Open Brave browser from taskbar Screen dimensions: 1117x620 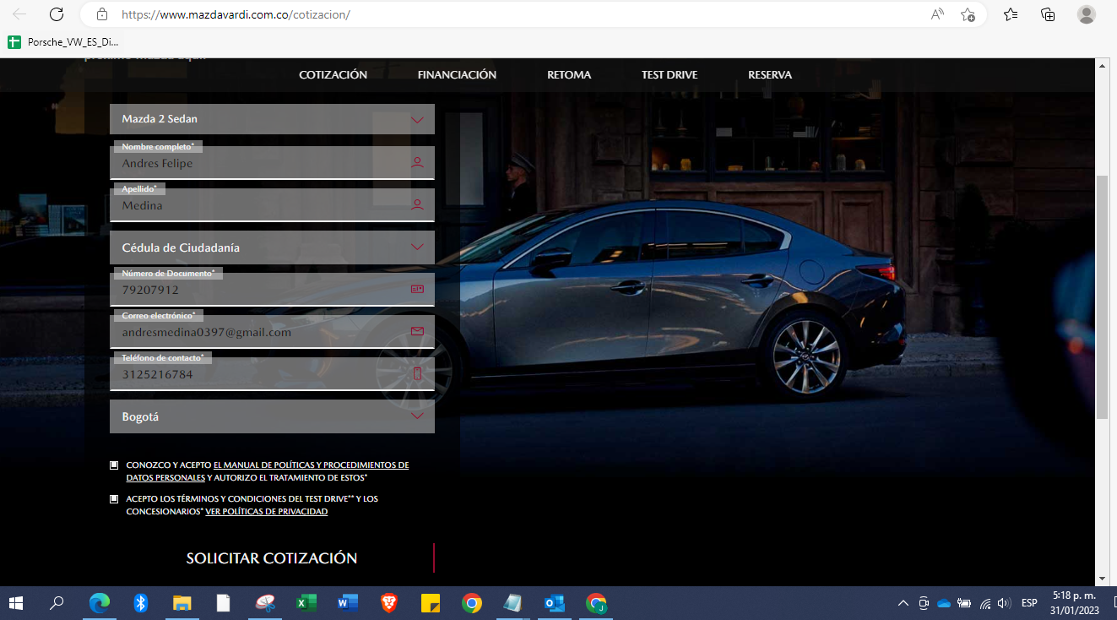click(389, 603)
